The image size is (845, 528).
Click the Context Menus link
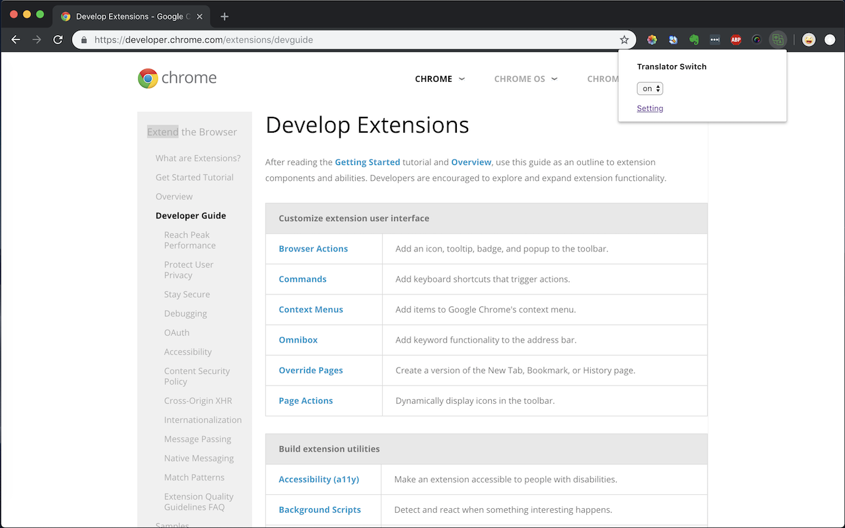click(310, 310)
